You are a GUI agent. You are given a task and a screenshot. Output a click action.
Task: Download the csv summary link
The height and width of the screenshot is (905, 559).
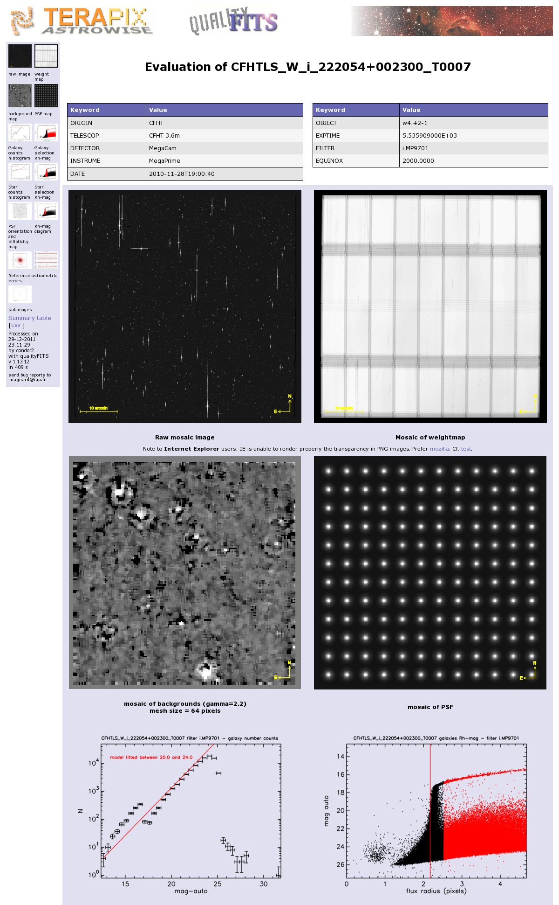tap(16, 325)
